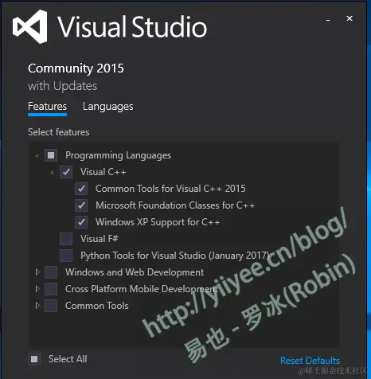Uncheck the Visual C++ checkbox
The image size is (371, 379).
coord(66,172)
